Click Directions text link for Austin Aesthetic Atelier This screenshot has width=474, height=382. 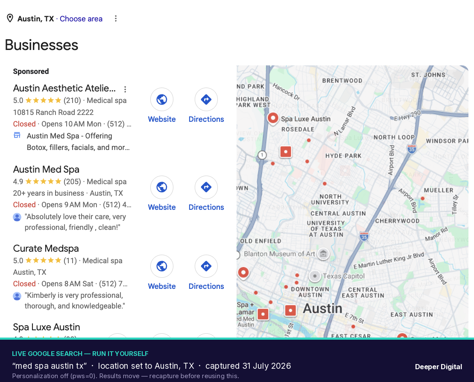pos(206,119)
